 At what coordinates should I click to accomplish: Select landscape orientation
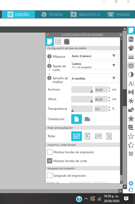coord(88,119)
